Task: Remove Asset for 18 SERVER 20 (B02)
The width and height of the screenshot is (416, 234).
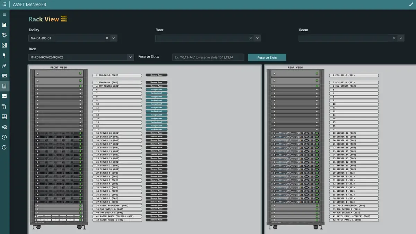Action: [156, 133]
